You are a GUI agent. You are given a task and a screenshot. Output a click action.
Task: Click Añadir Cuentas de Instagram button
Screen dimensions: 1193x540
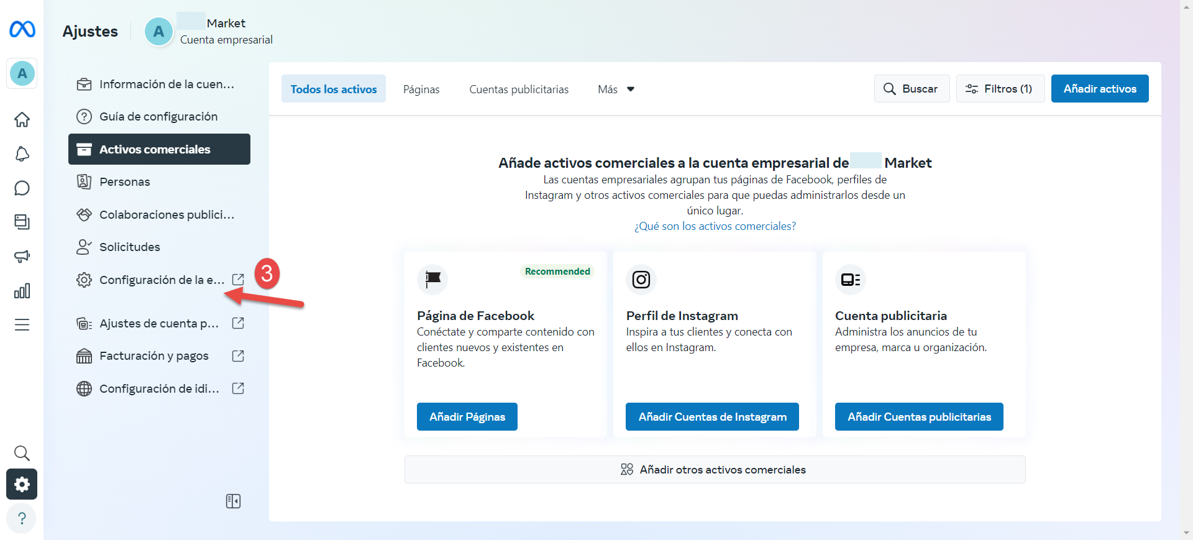click(712, 417)
